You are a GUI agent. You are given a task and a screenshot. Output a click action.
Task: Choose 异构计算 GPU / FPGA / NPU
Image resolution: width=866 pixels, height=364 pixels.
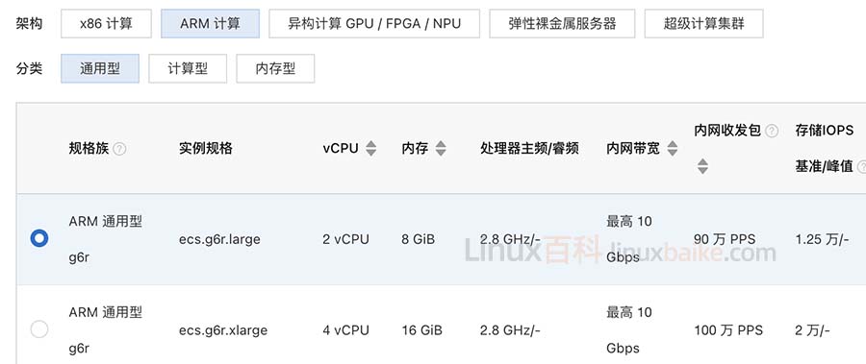(374, 24)
